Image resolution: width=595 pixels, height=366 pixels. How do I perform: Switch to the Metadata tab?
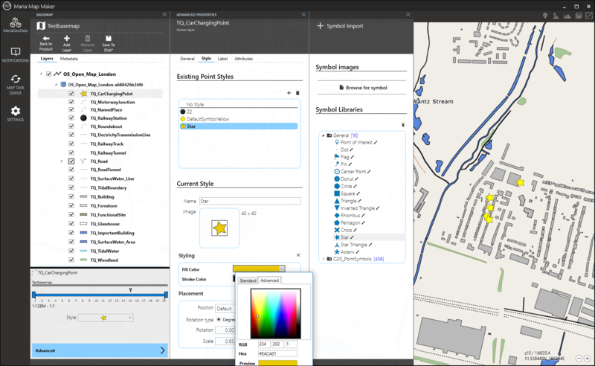[x=69, y=59]
